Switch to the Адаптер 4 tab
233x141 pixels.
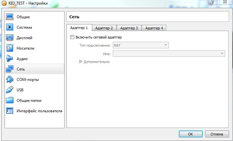[154, 28]
